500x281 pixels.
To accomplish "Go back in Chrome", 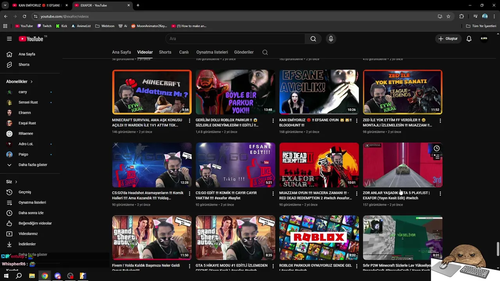I will click(5, 16).
